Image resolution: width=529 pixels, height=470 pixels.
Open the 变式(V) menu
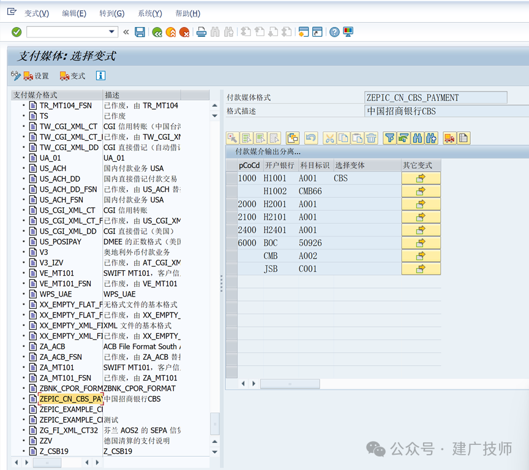(x=37, y=13)
